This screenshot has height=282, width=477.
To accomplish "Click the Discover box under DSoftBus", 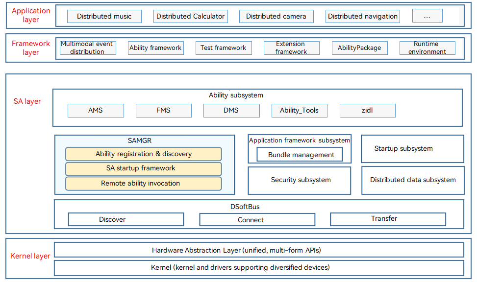I will coord(126,219).
